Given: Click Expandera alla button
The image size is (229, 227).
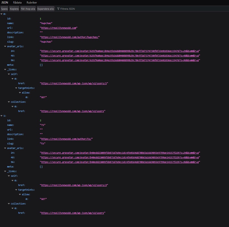Looking at the screenshot, I should coord(45,9).
